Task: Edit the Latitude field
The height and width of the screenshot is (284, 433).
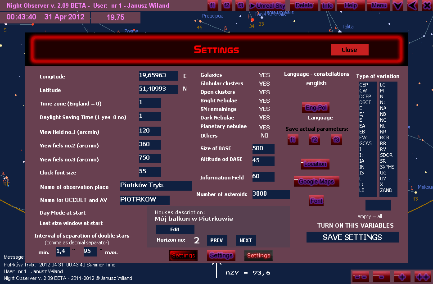Action: point(158,89)
